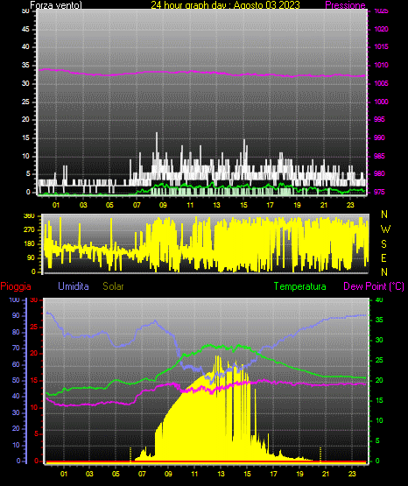Click the Solar legend label
This screenshot has width=408, height=486.
[114, 286]
